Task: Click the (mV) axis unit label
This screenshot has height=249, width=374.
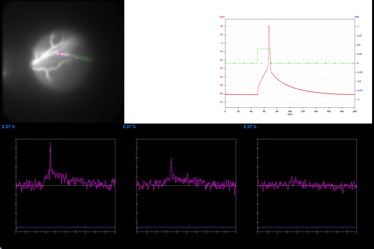Action: point(222,17)
